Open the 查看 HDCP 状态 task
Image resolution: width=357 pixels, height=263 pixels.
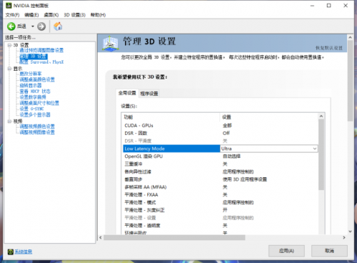[x=35, y=91]
